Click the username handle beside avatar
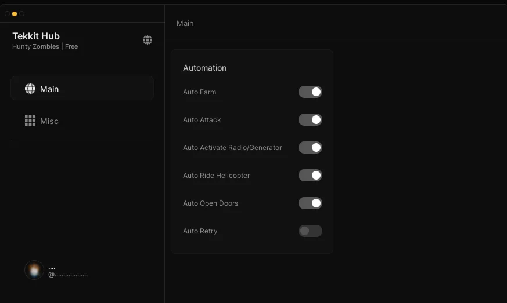 67,275
